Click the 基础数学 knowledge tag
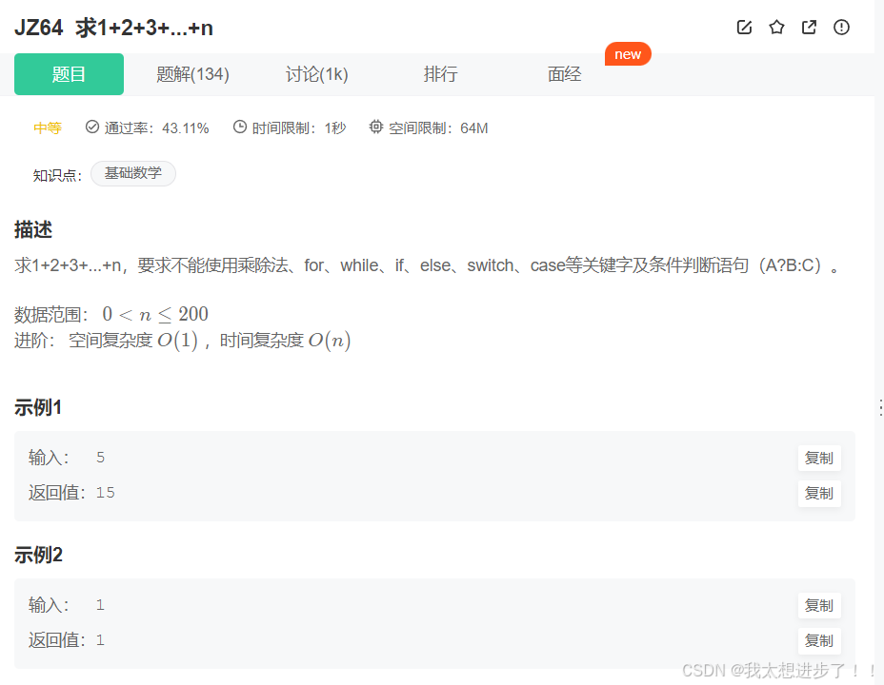The height and width of the screenshot is (685, 884). tap(133, 173)
